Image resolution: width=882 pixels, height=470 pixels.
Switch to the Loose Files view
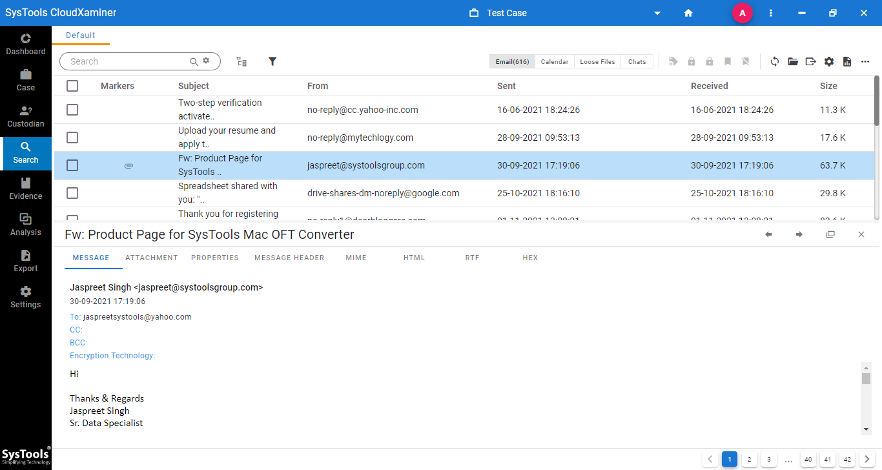pyautogui.click(x=597, y=61)
